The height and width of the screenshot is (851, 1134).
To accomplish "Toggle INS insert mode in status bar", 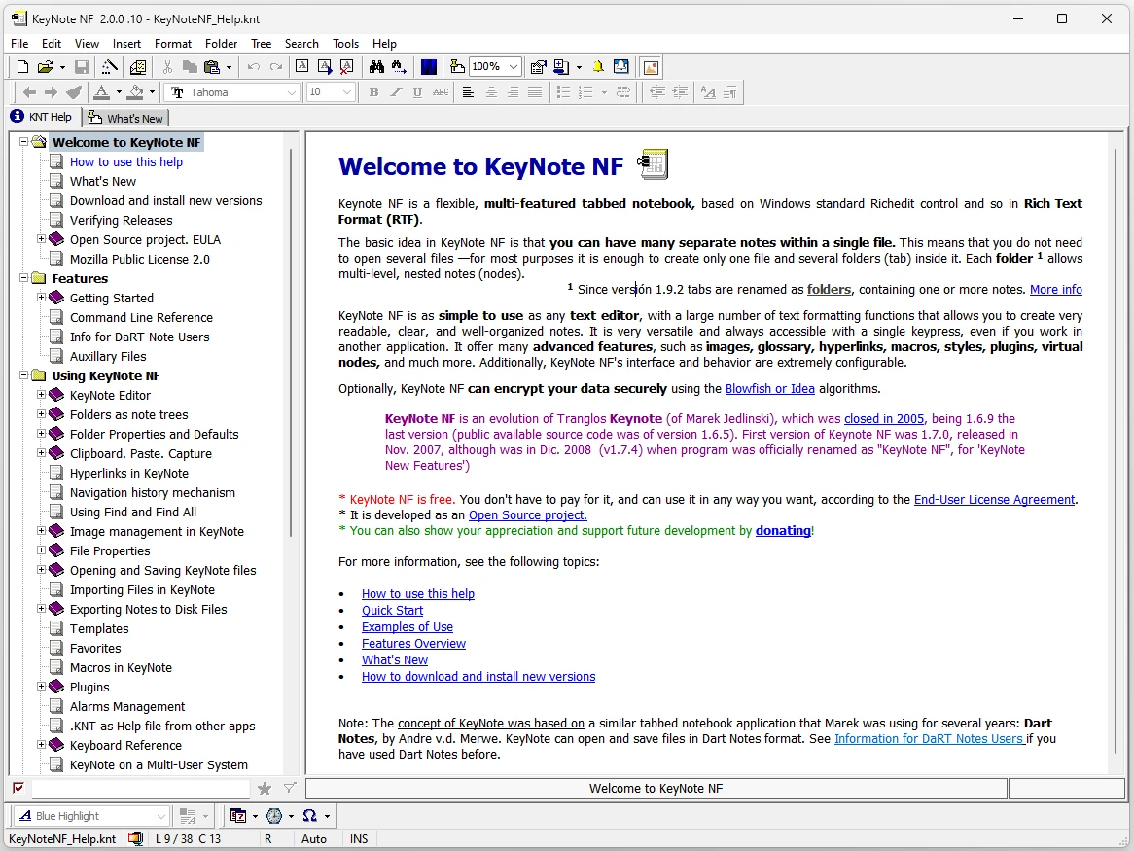I will tap(359, 838).
